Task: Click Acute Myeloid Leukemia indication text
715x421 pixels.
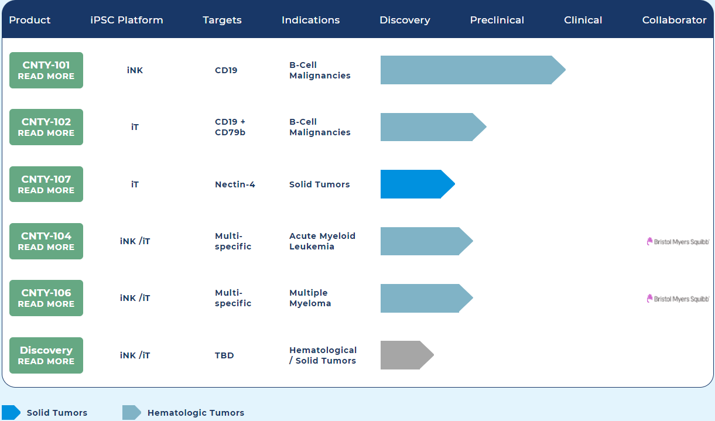Action: click(x=322, y=241)
